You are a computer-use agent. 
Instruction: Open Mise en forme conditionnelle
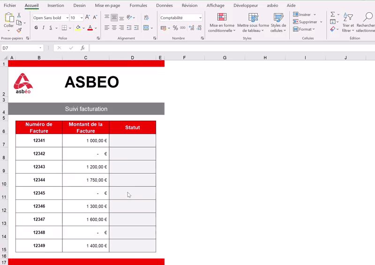(x=222, y=22)
